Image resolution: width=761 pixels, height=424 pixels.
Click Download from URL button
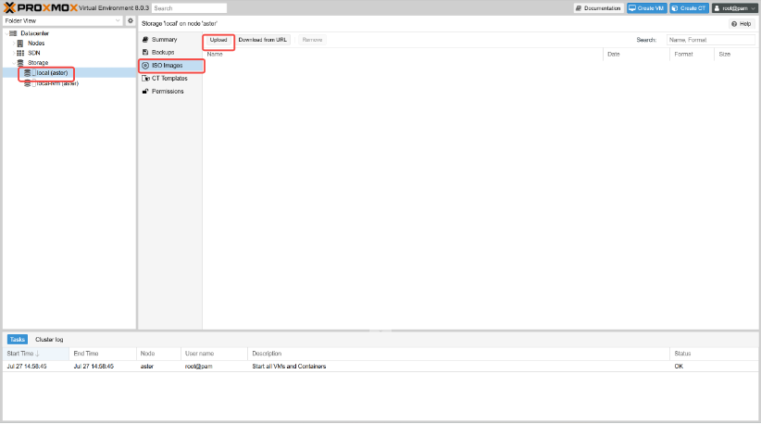click(263, 40)
